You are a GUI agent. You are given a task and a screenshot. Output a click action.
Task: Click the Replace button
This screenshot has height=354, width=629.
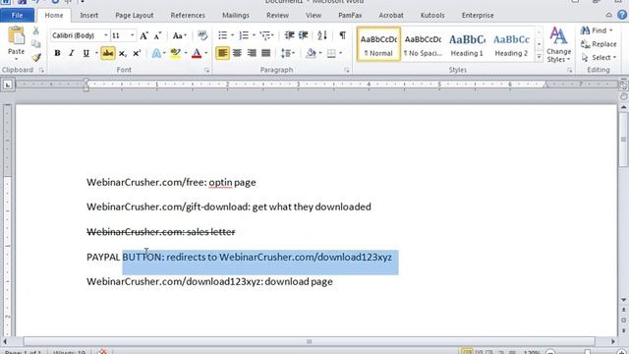click(x=599, y=44)
